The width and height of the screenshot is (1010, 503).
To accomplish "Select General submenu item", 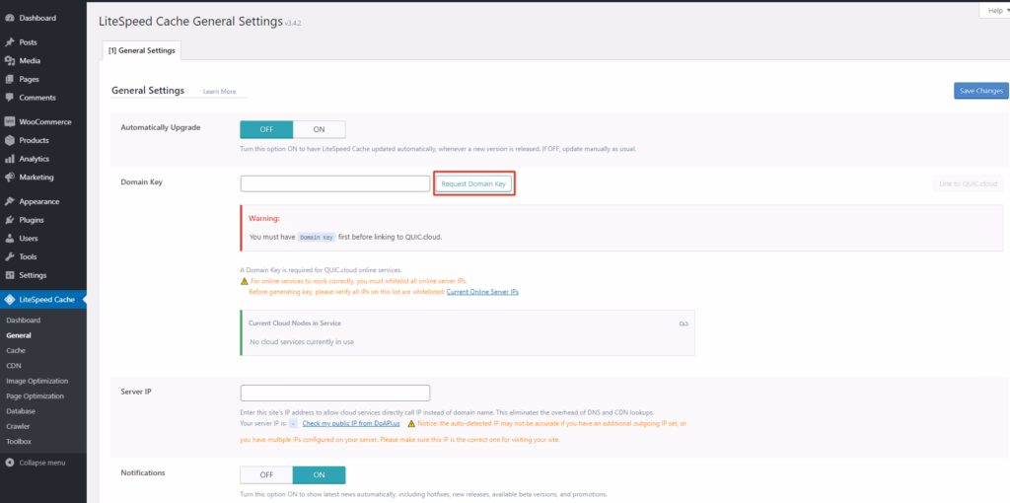I will [x=19, y=335].
